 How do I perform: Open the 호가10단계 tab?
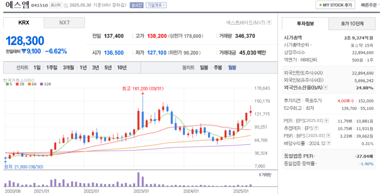tap(352, 24)
